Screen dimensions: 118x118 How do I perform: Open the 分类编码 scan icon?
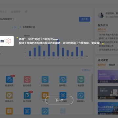63,95
